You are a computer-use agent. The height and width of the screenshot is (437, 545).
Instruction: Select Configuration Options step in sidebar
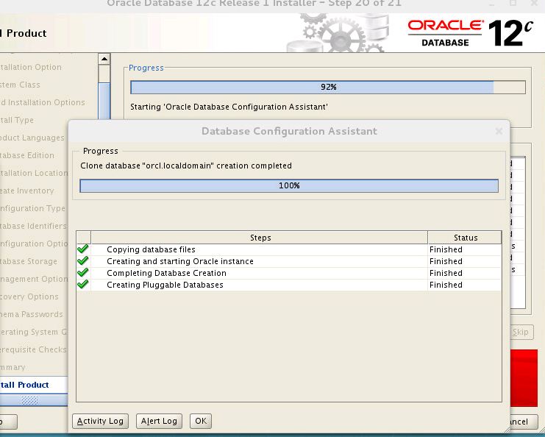coord(34,244)
